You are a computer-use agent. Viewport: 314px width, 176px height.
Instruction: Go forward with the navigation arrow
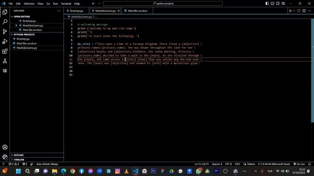[99, 3]
